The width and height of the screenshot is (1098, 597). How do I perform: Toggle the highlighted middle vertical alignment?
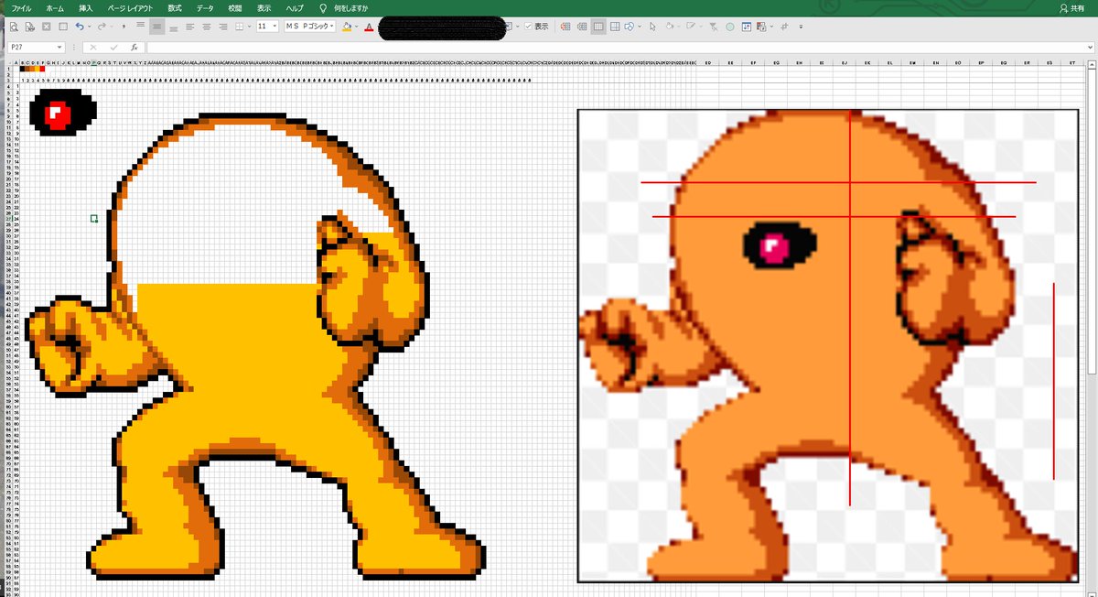(x=156, y=27)
